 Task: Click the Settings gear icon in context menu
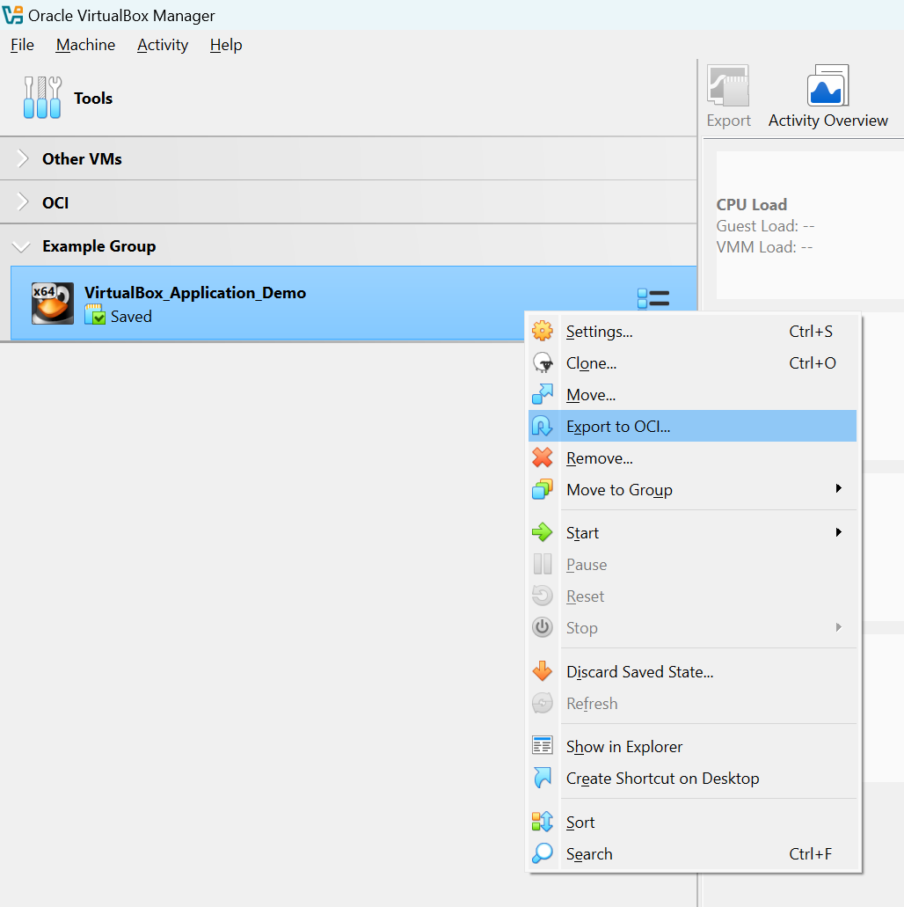pos(543,332)
